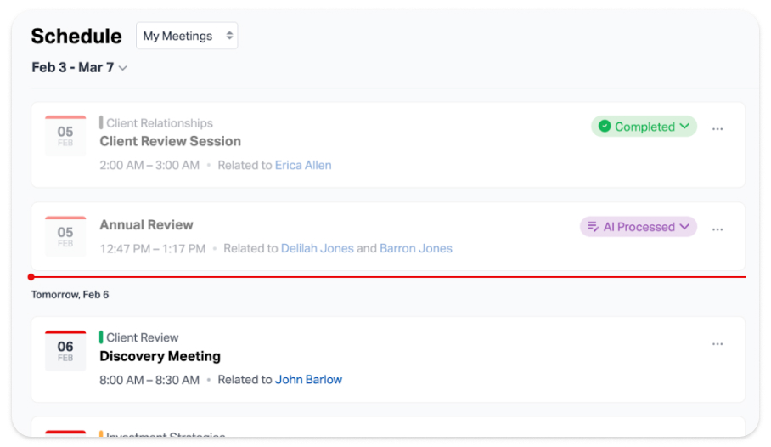Open the Client Review Session meeting title

coord(171,141)
